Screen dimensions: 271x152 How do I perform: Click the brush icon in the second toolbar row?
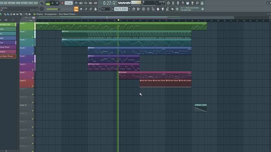86,9
